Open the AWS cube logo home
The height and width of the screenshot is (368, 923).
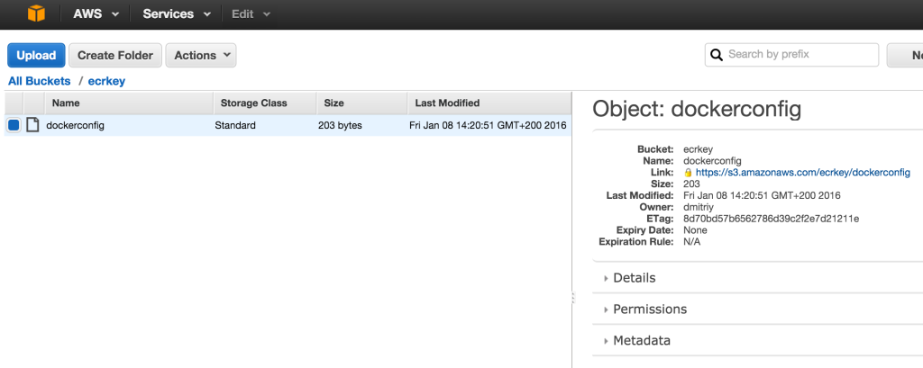click(x=36, y=13)
